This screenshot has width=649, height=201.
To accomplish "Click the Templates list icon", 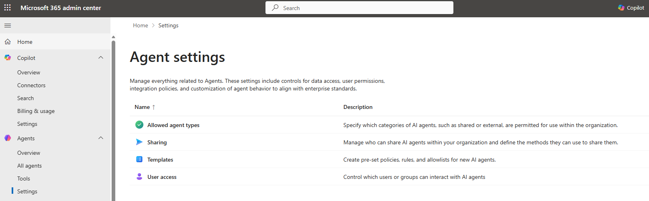I will 139,160.
